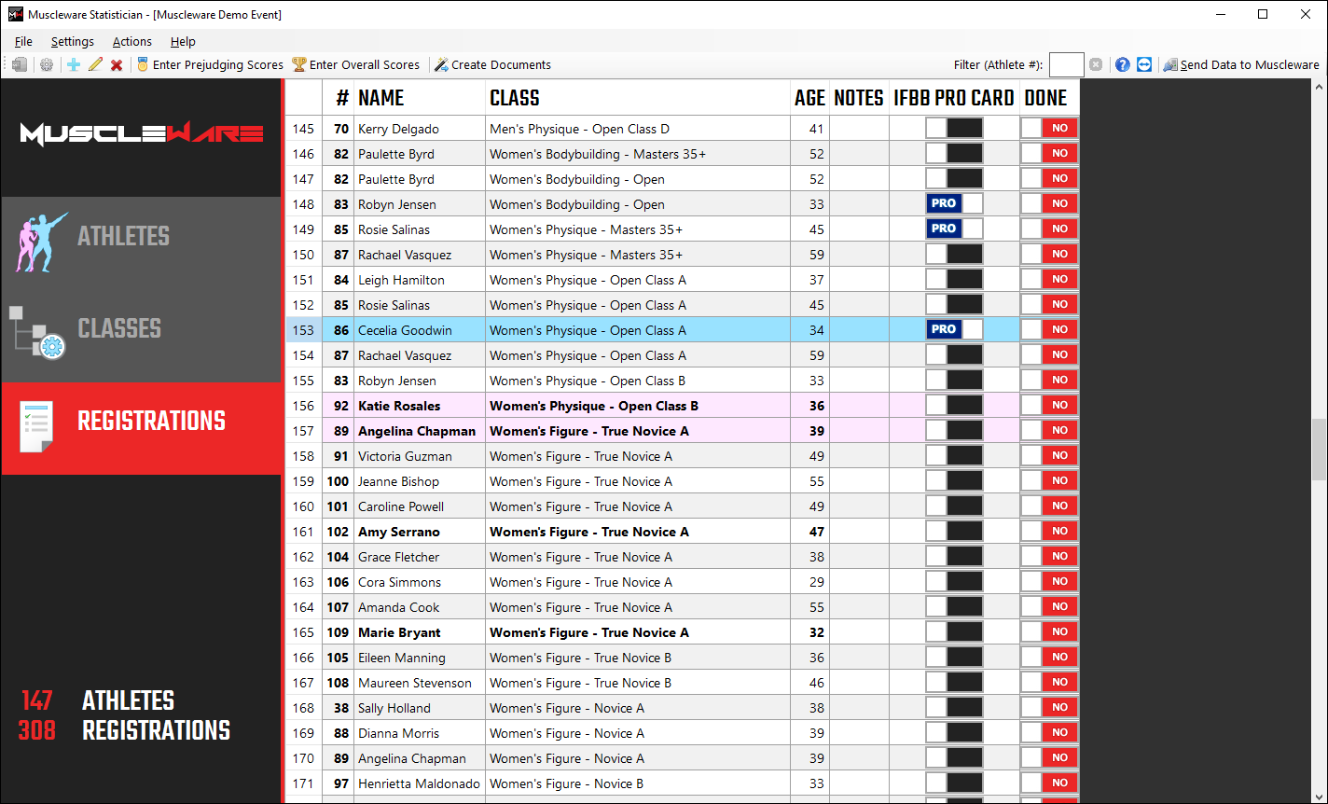This screenshot has width=1328, height=804.
Task: Open the Settings menu
Action: 72,41
